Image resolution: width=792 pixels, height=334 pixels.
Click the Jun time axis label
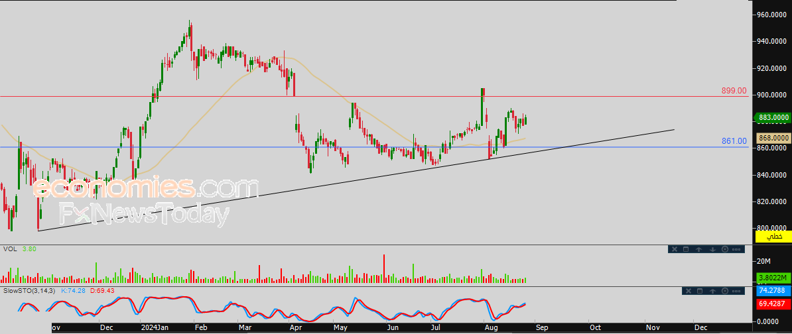[x=393, y=328]
